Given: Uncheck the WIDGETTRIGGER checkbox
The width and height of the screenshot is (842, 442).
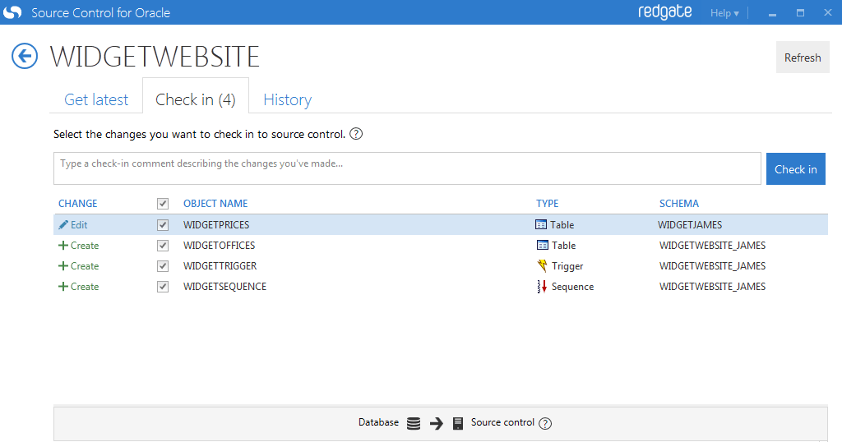Looking at the screenshot, I should [x=163, y=266].
